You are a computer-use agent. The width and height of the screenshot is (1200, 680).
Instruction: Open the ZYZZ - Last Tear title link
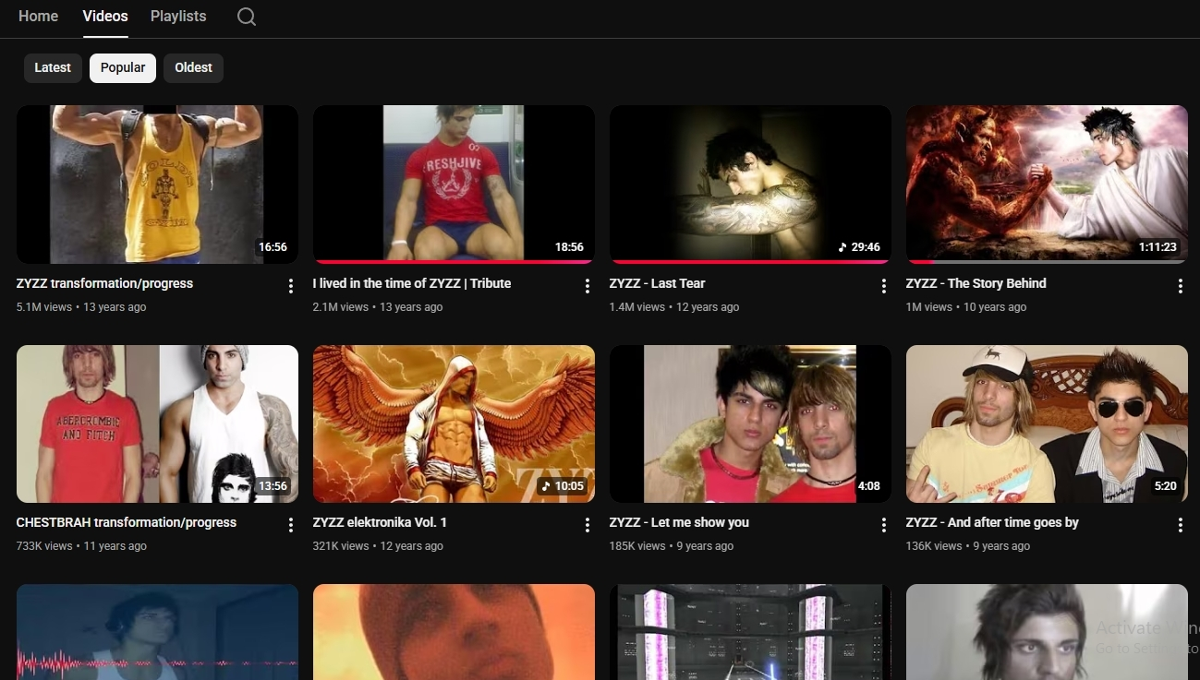[x=657, y=283]
